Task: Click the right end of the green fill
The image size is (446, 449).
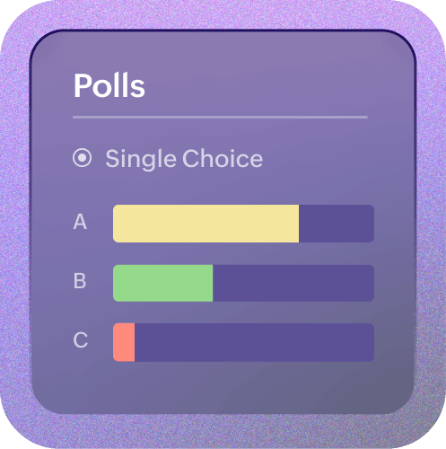Action: 210,283
